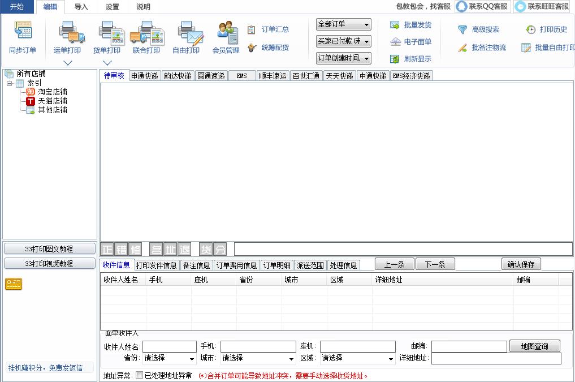Click 挂机赚积分，免费发短信 link
The height and width of the screenshot is (382, 575).
45,368
